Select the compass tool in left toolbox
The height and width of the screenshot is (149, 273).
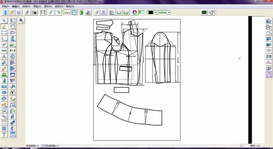[x=4, y=57]
